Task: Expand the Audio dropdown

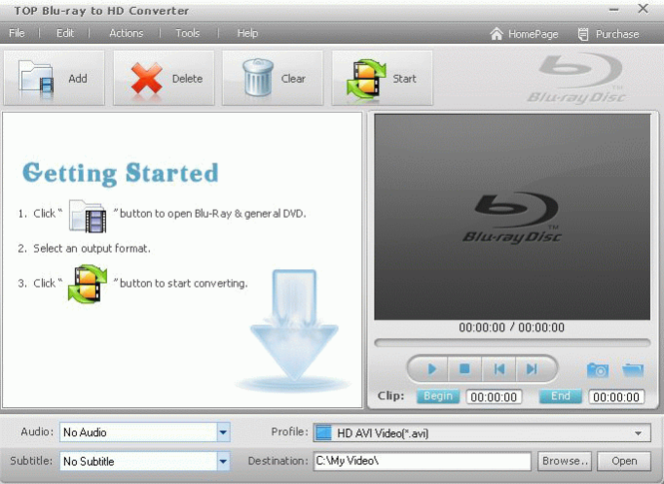Action: pyautogui.click(x=224, y=432)
